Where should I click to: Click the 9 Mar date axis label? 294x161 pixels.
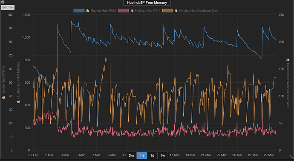click(x=112, y=155)
